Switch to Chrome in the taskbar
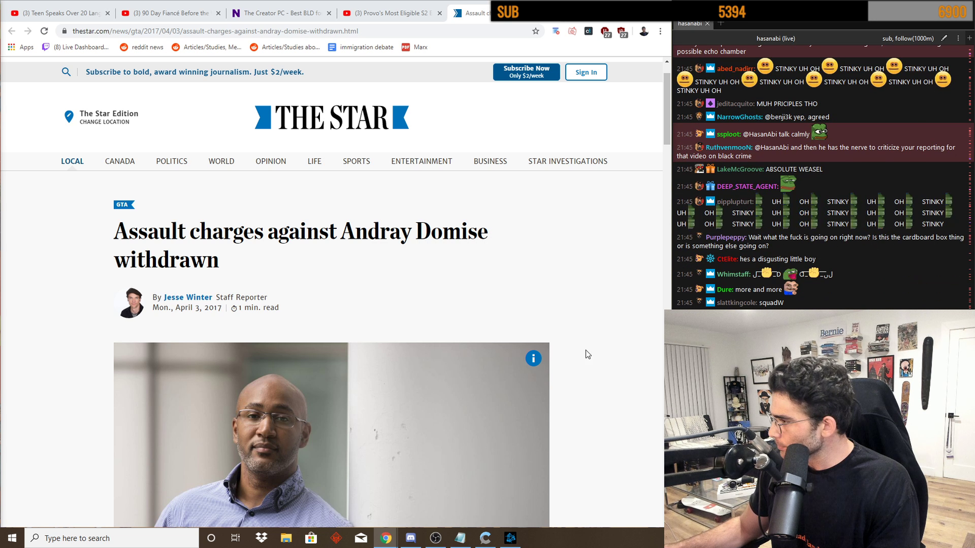This screenshot has height=548, width=975. pyautogui.click(x=386, y=538)
